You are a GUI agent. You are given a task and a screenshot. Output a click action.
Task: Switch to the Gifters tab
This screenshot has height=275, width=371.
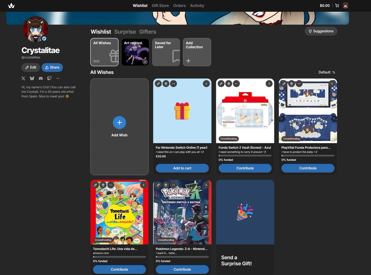[x=147, y=32]
